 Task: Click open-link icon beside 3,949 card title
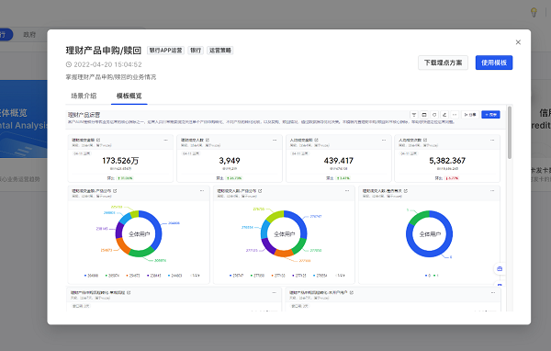pyautogui.click(x=208, y=140)
